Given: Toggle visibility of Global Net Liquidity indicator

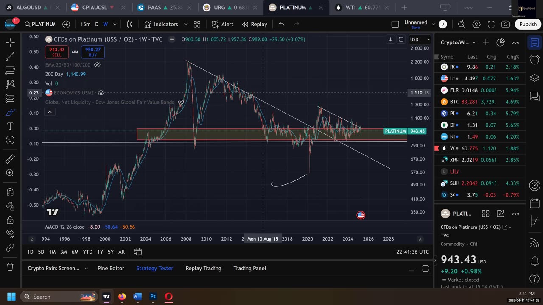Looking at the screenshot, I should [x=181, y=102].
